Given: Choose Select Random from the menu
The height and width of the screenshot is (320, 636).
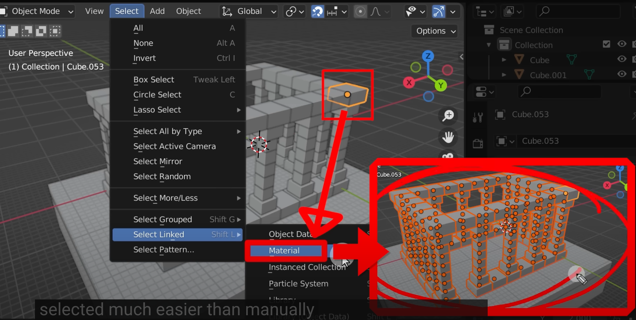Looking at the screenshot, I should click(x=177, y=176).
